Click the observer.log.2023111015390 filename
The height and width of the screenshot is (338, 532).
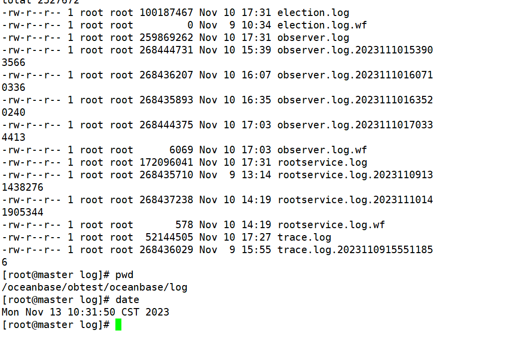[x=355, y=50]
